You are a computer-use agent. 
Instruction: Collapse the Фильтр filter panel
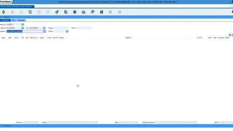click(1, 17)
